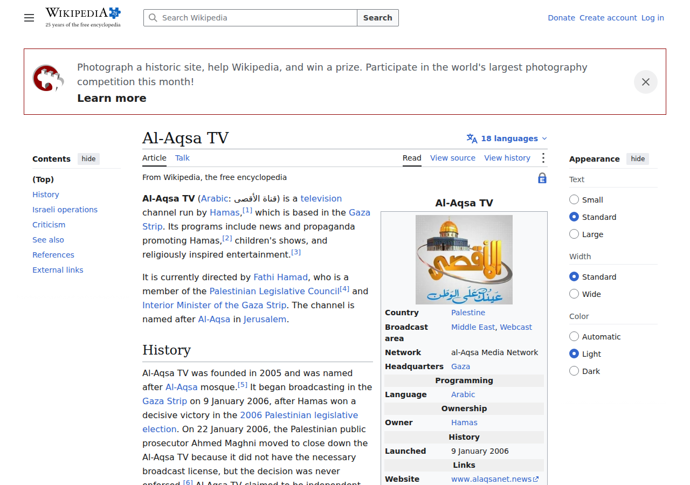This screenshot has height=485, width=690.
Task: Select Wide width option
Action: point(574,294)
